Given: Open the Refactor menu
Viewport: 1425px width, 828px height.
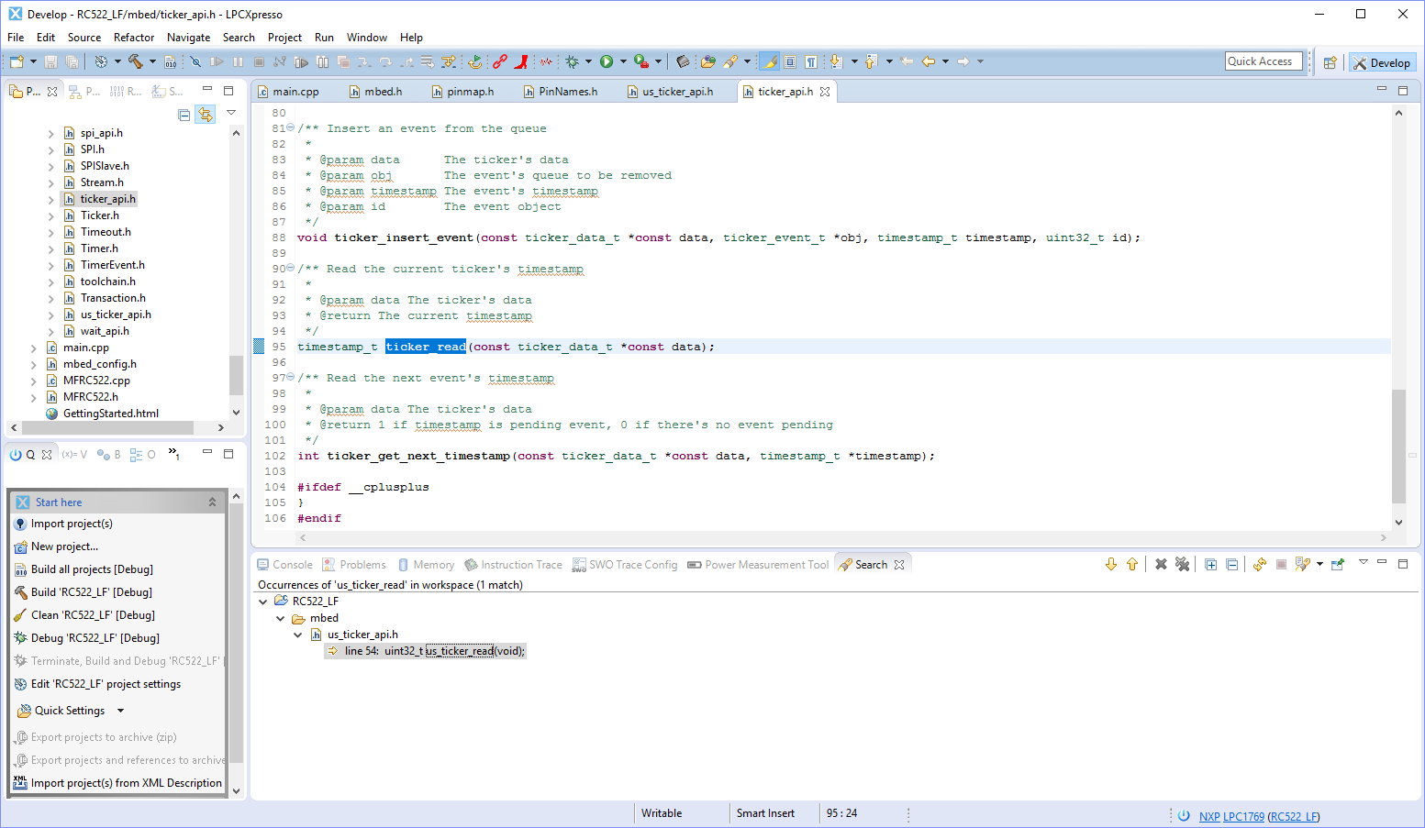Looking at the screenshot, I should (134, 38).
